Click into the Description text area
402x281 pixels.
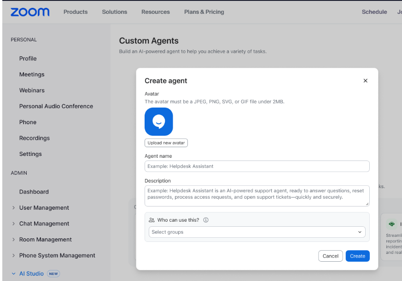pos(257,196)
